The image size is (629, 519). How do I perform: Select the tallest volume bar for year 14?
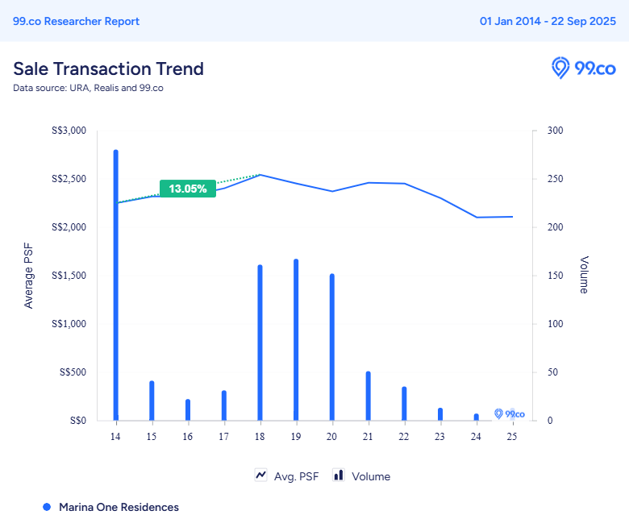click(x=116, y=282)
